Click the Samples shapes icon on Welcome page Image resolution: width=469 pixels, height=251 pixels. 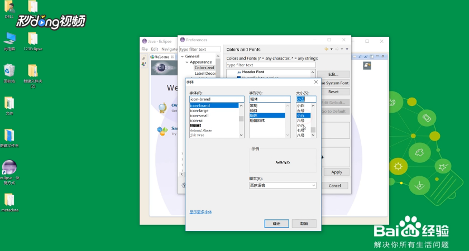pos(162,131)
